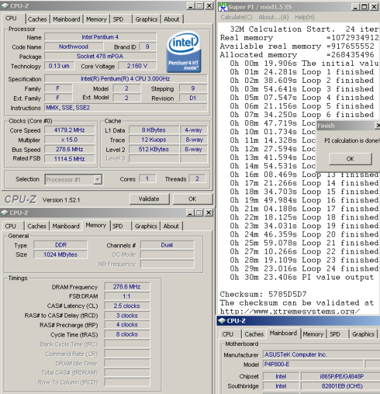Click the DRAM Frequency 278.6 MHz value

tap(127, 286)
